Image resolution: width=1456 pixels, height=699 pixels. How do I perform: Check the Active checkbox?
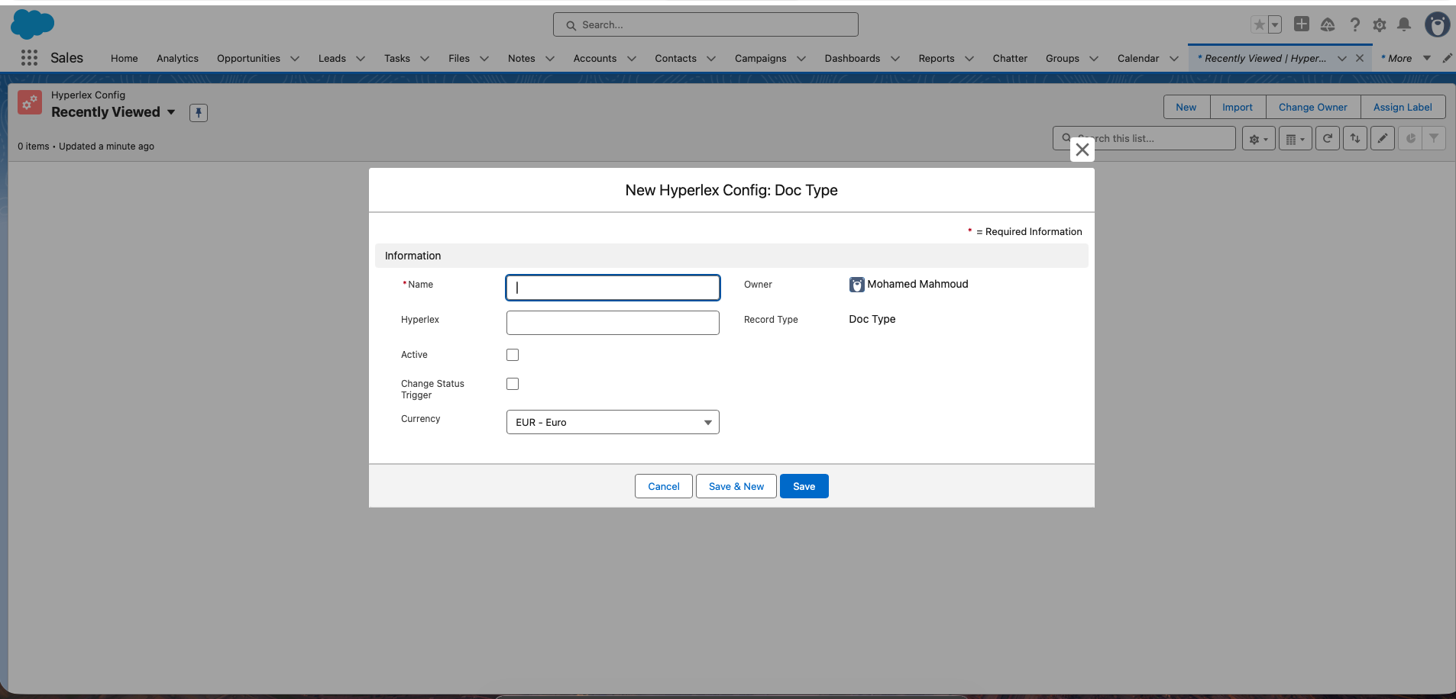coord(513,355)
